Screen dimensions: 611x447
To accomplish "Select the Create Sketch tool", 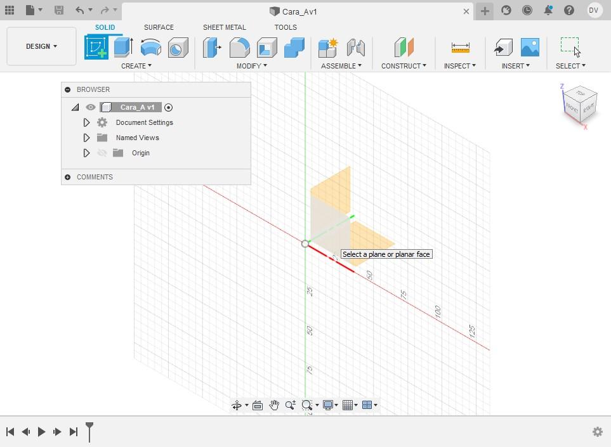I will pyautogui.click(x=96, y=47).
